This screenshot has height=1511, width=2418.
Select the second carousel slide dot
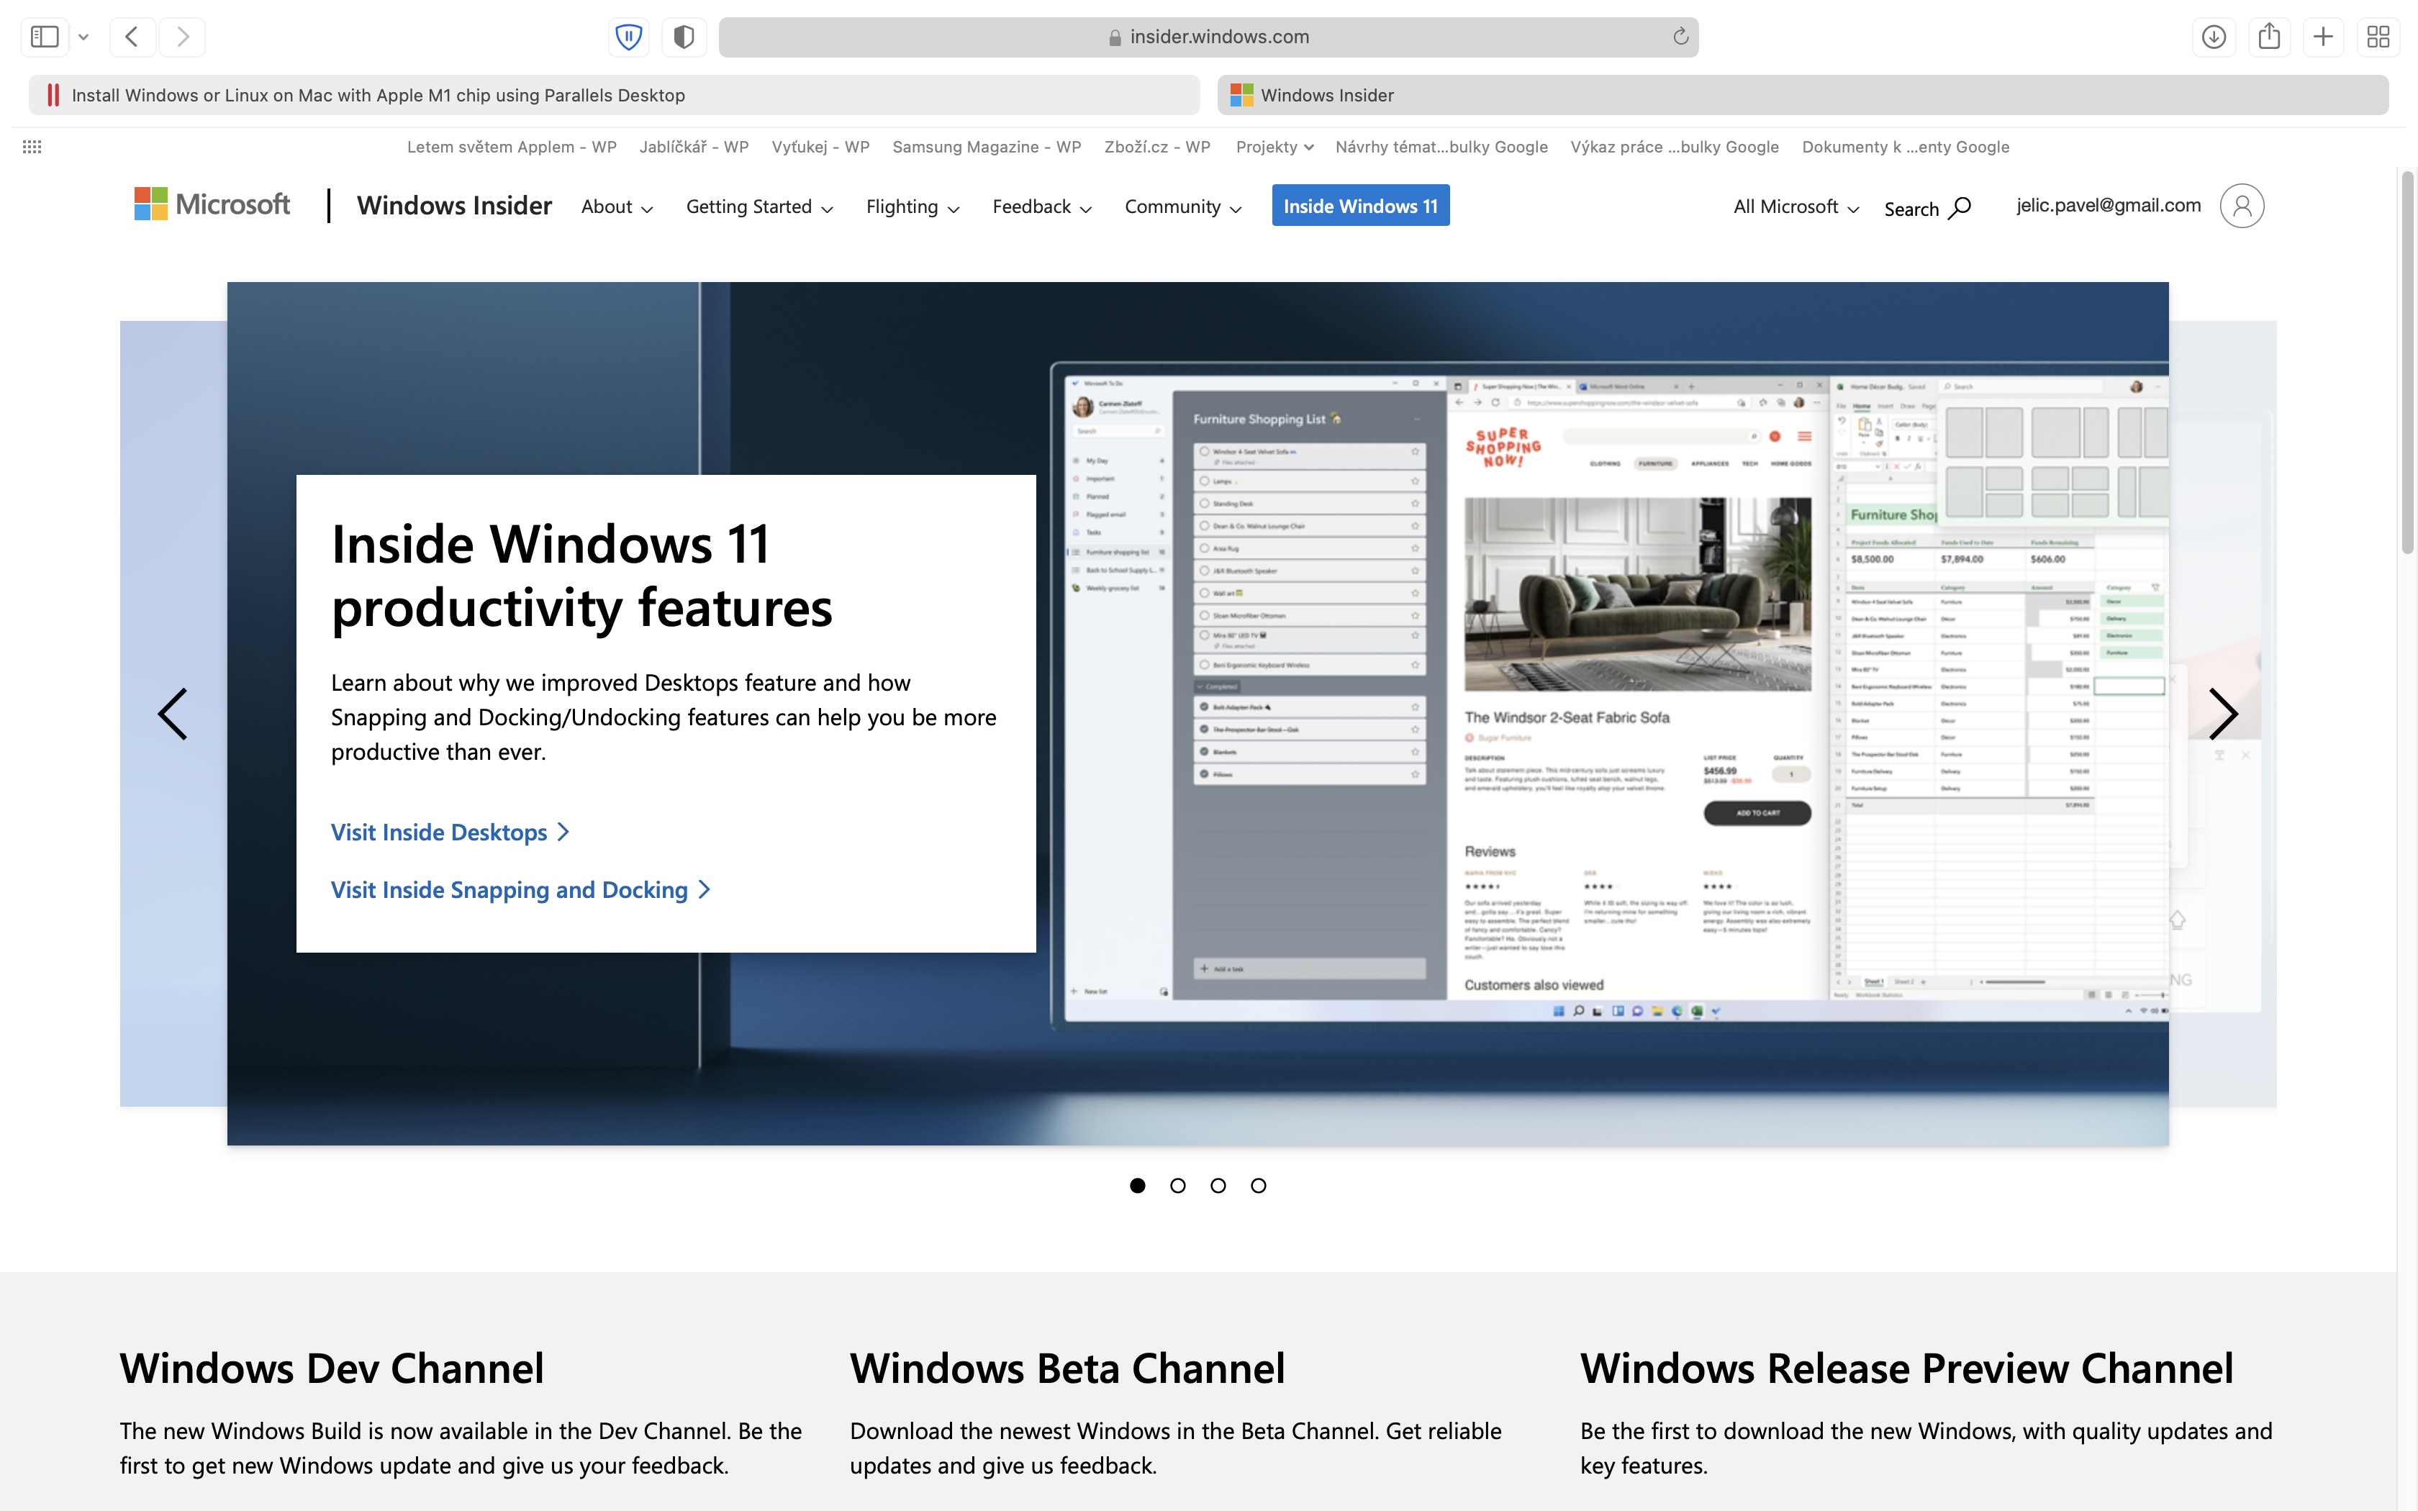[1178, 1185]
